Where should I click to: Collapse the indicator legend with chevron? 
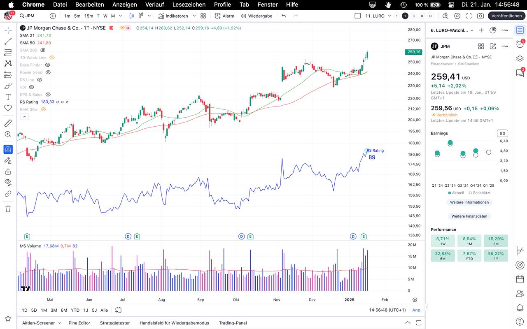24,117
